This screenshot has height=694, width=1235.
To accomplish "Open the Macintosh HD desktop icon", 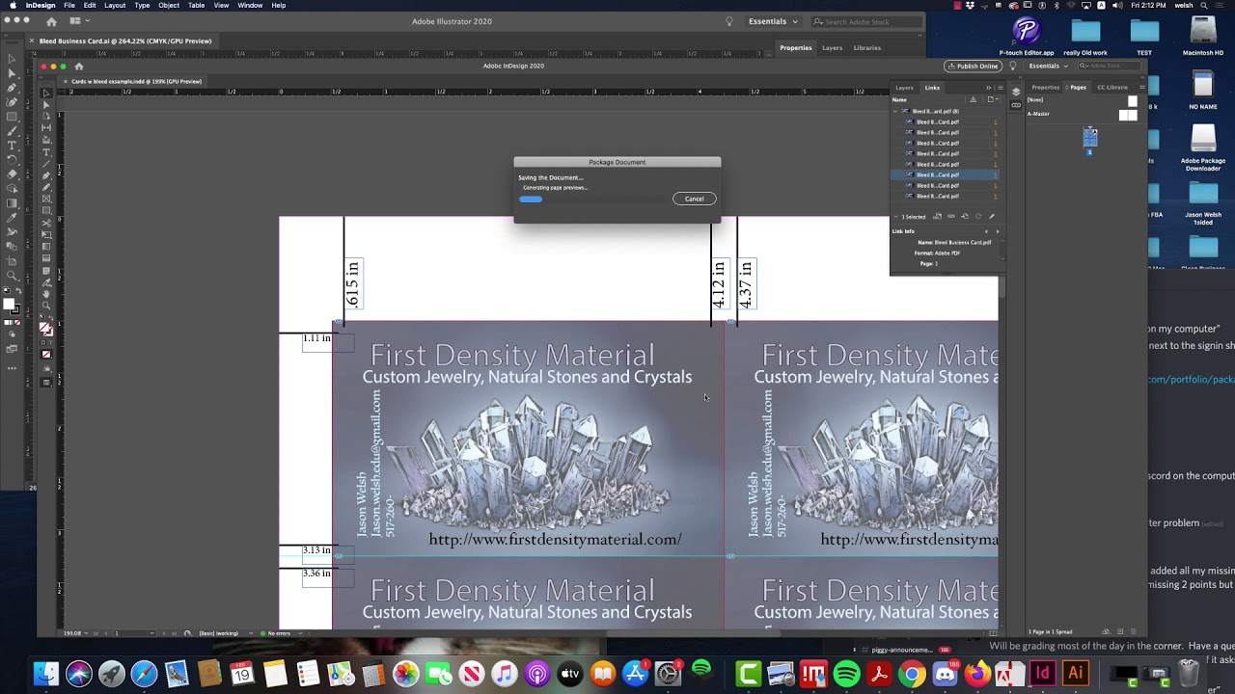I will 1203,36.
